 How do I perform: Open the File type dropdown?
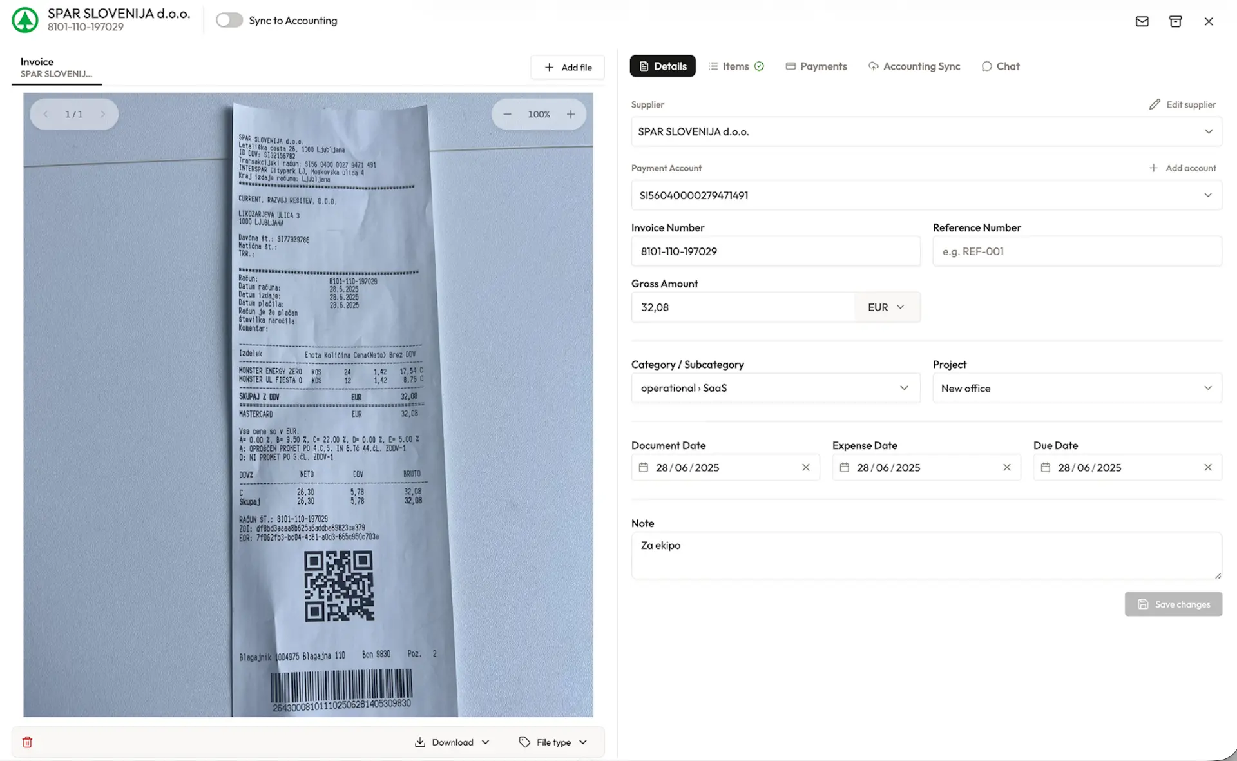(x=553, y=742)
